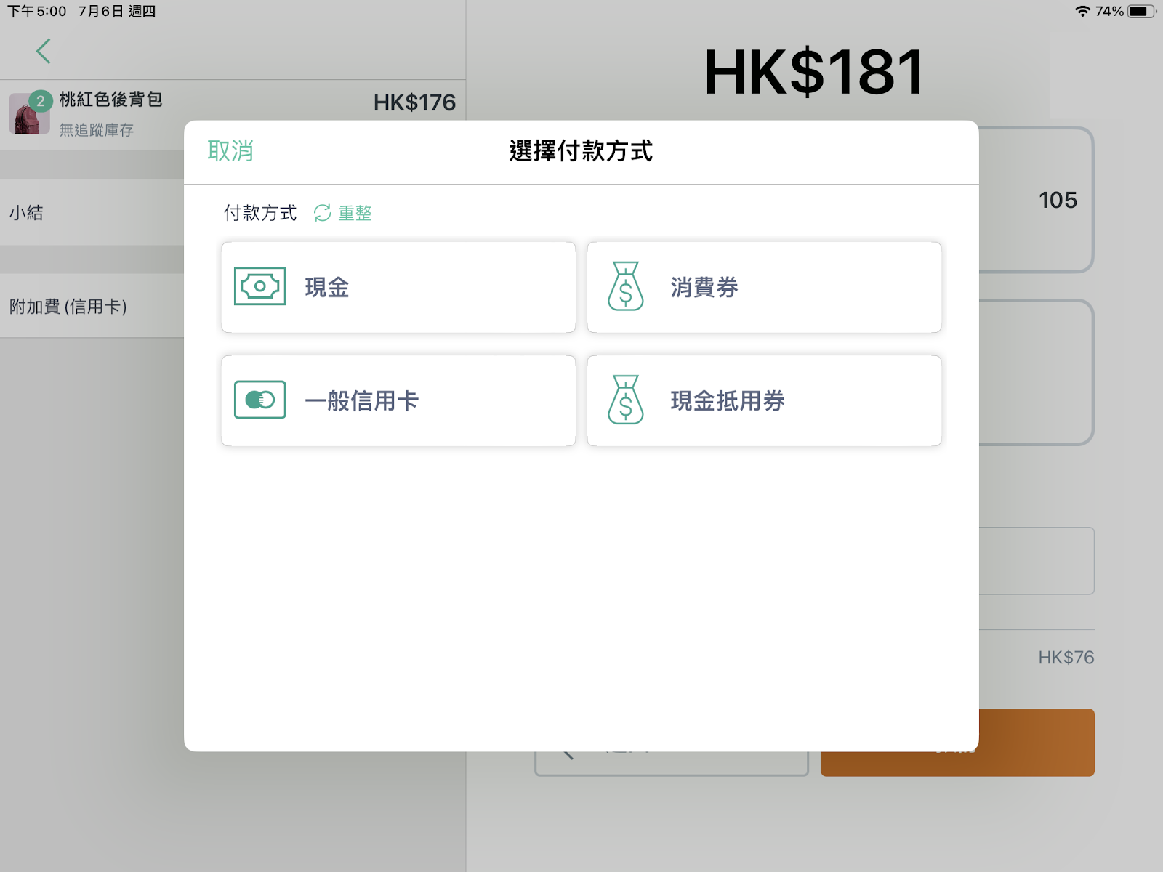Click the 小結 subtotal row

click(92, 212)
